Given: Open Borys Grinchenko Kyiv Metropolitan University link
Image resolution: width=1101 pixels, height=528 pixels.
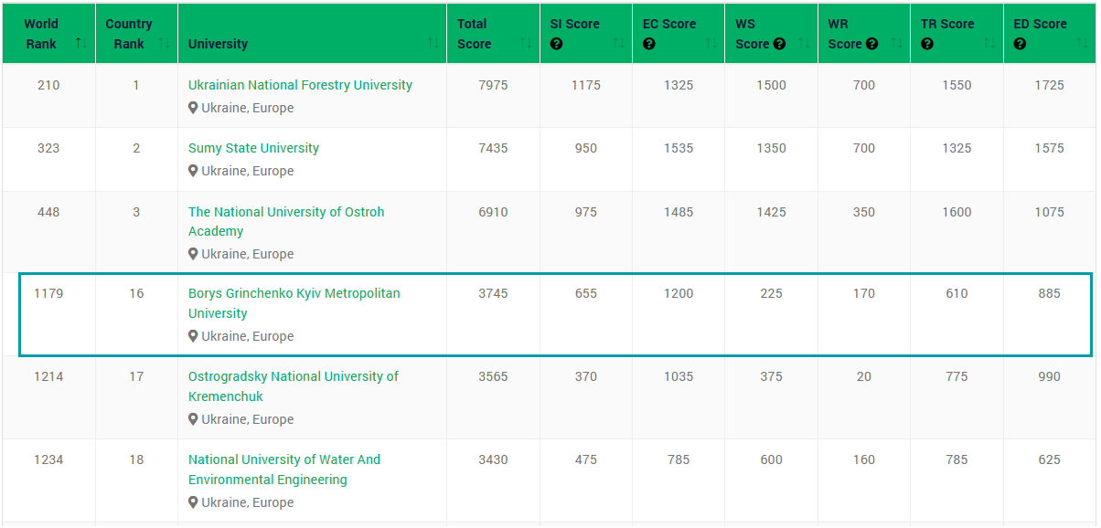Looking at the screenshot, I should click(x=294, y=293).
